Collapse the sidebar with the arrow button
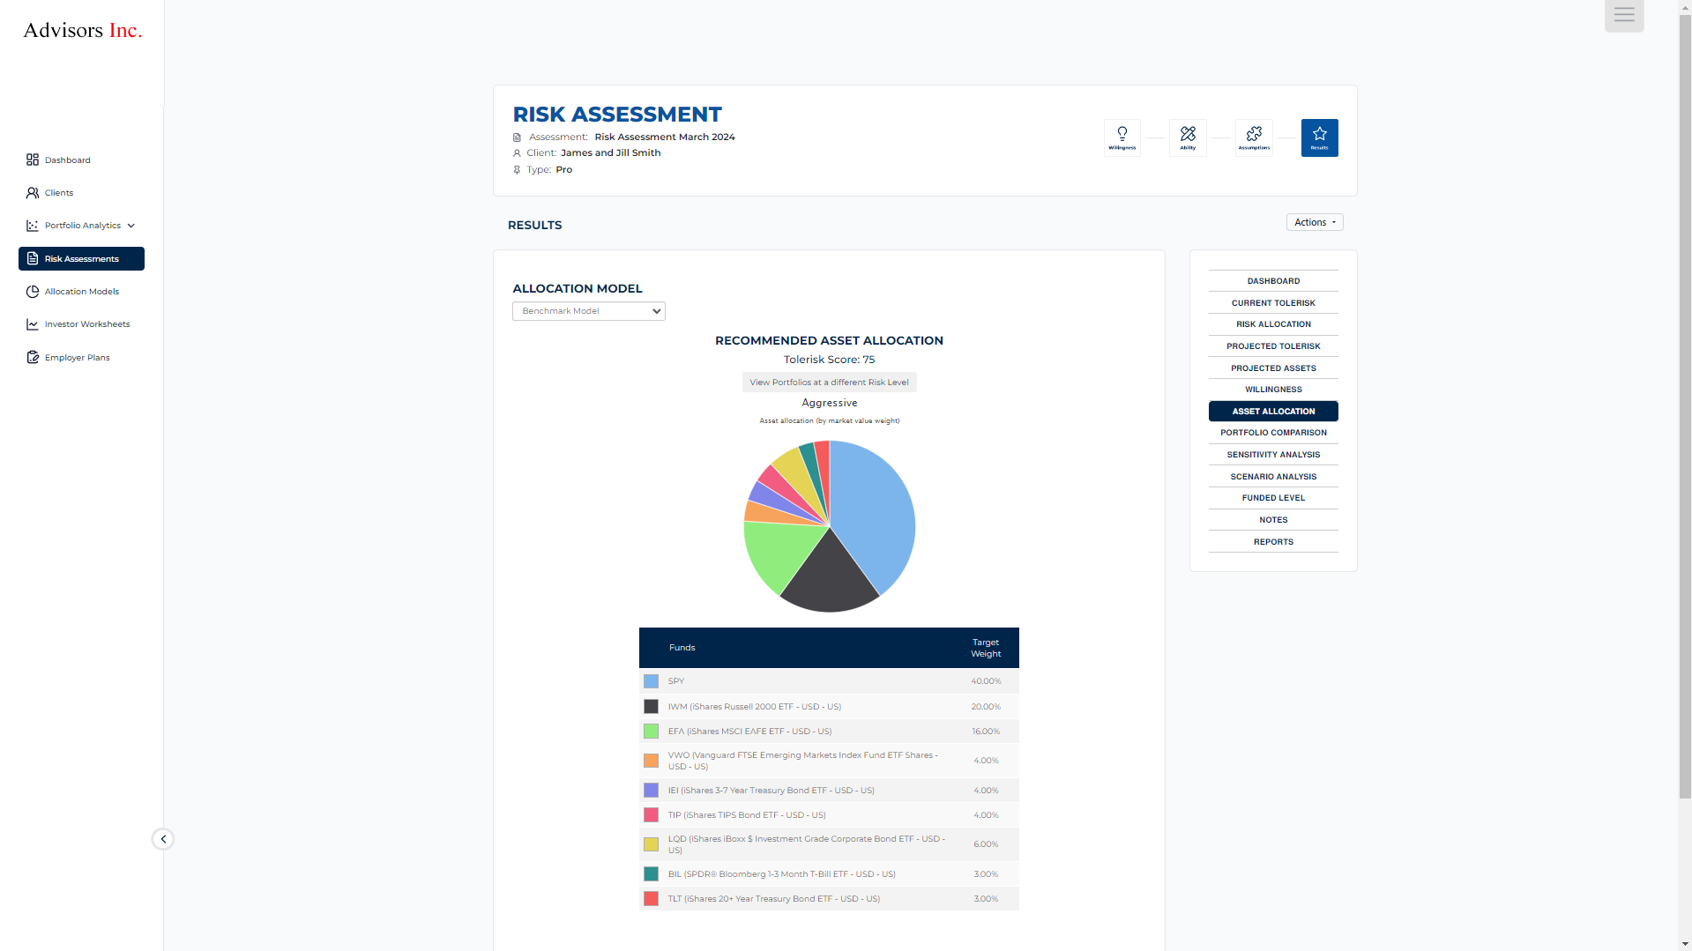 [163, 839]
